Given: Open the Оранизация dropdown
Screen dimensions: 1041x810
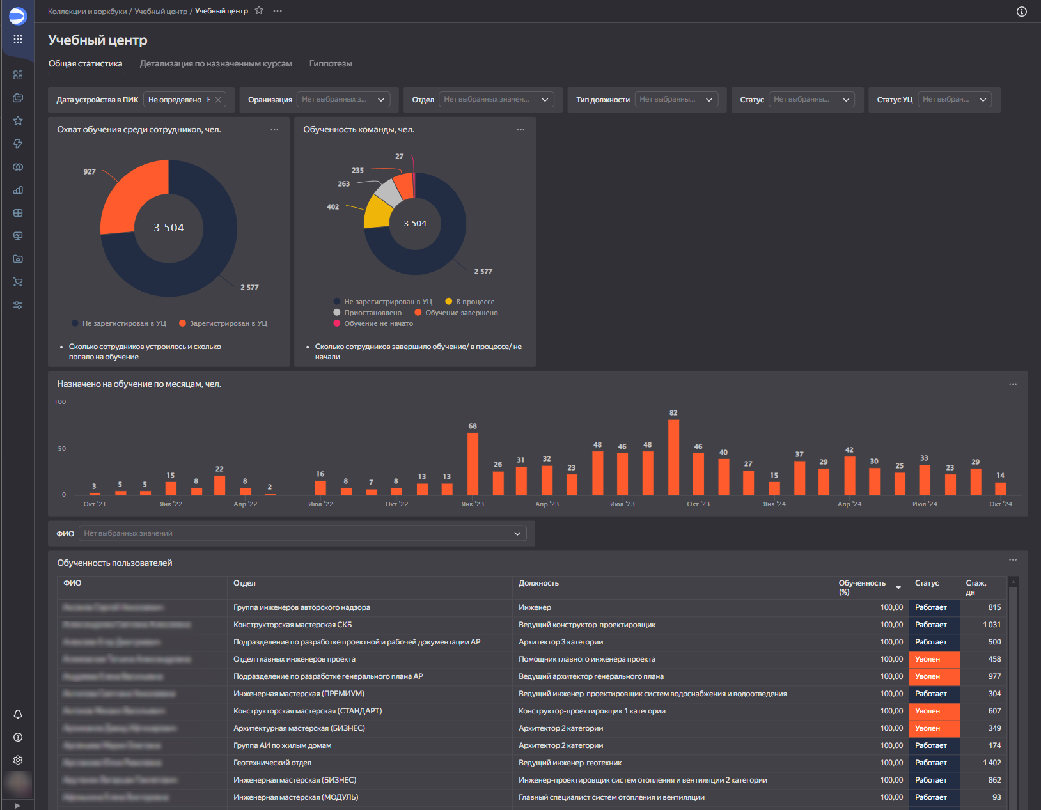Looking at the screenshot, I should [x=343, y=100].
